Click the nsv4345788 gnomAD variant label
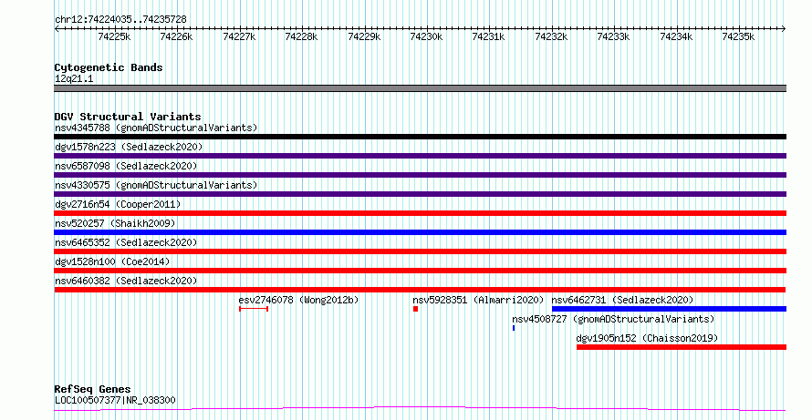 (x=156, y=128)
